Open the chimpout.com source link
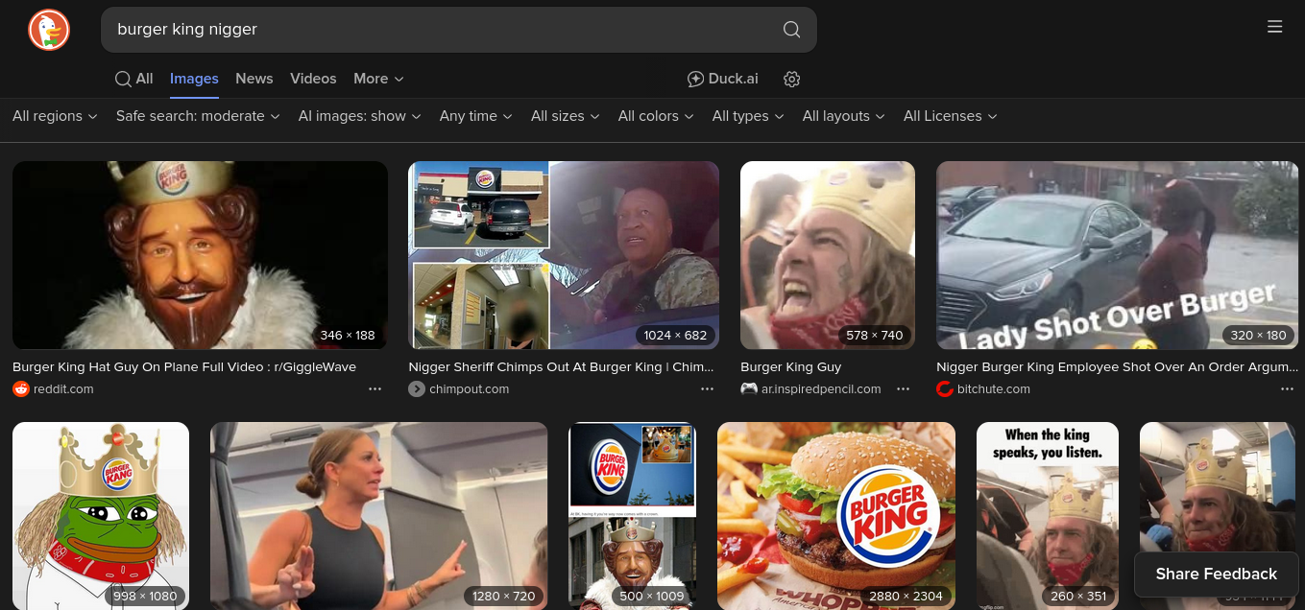 [469, 389]
